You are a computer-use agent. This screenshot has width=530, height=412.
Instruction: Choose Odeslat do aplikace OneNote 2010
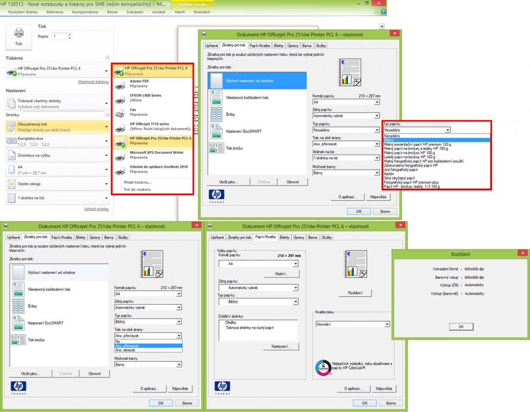coord(153,169)
